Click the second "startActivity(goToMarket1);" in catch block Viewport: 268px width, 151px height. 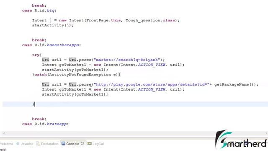coord(75,94)
